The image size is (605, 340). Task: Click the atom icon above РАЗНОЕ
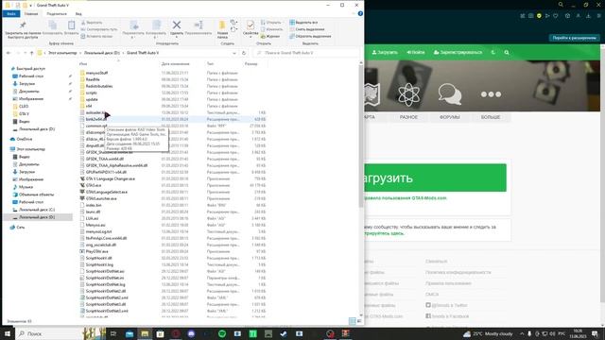click(x=408, y=94)
